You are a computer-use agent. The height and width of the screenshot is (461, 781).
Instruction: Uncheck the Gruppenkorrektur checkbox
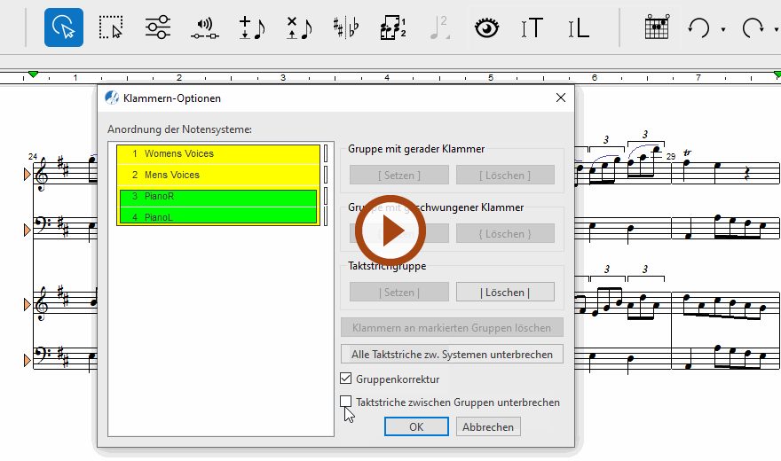tap(346, 379)
